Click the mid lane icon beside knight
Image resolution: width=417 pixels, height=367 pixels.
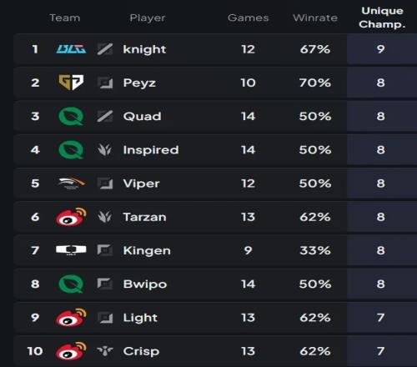click(x=105, y=49)
